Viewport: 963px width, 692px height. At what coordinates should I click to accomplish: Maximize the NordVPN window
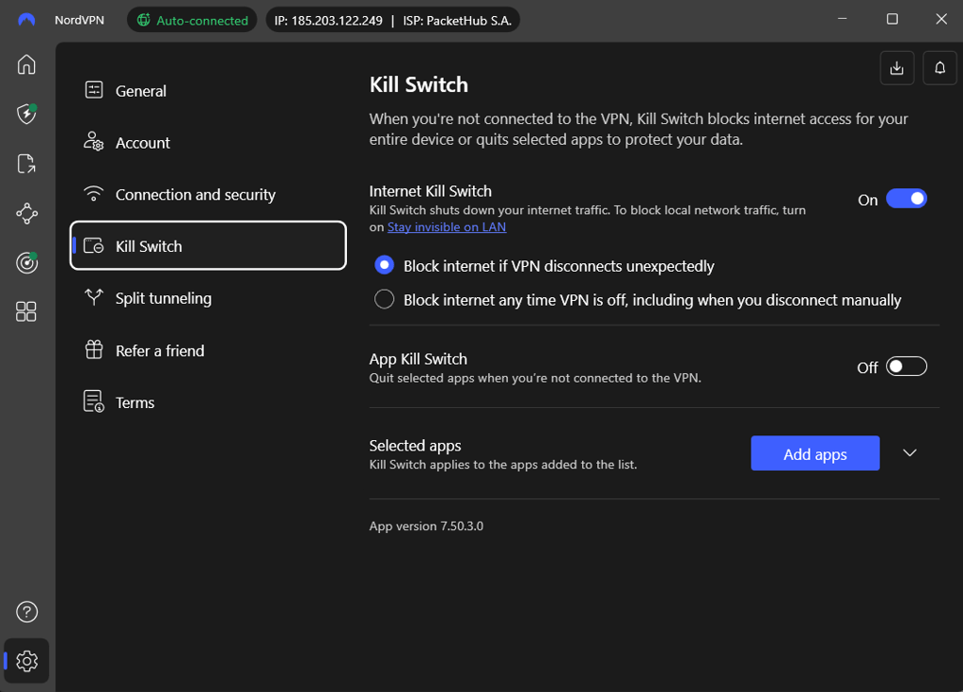tap(892, 19)
